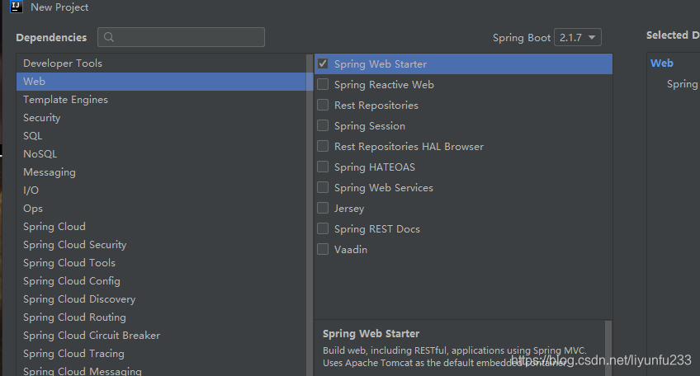
Task: Choose the Security category
Action: [162, 118]
